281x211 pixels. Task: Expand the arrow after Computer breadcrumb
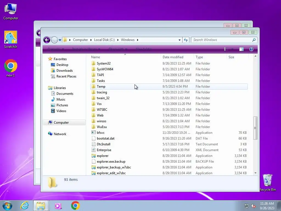coord(91,40)
